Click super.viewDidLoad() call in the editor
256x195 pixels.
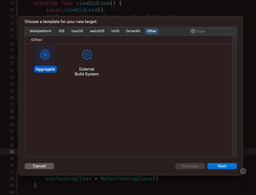[74, 10]
